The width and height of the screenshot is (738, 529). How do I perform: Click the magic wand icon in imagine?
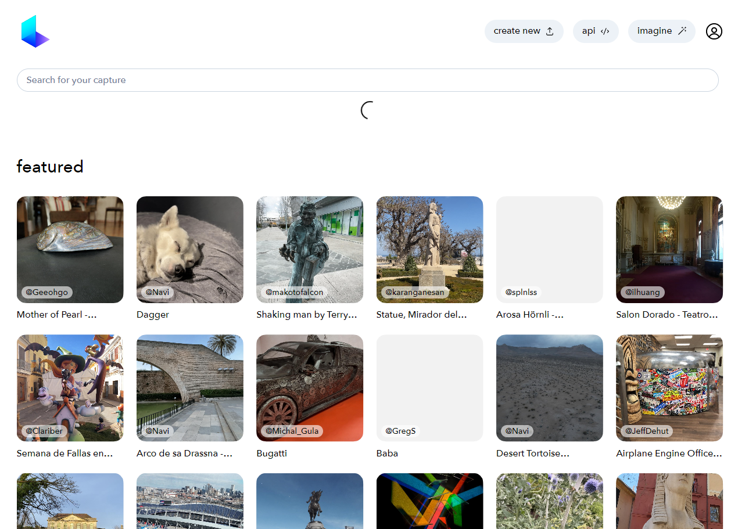pos(682,31)
